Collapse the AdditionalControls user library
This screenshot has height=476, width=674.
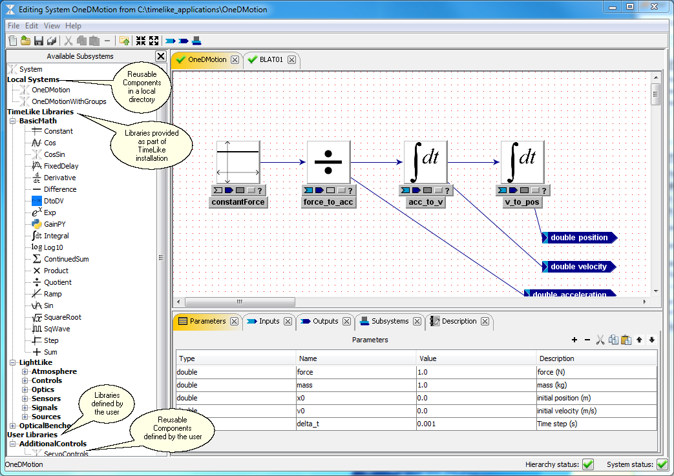coord(13,444)
